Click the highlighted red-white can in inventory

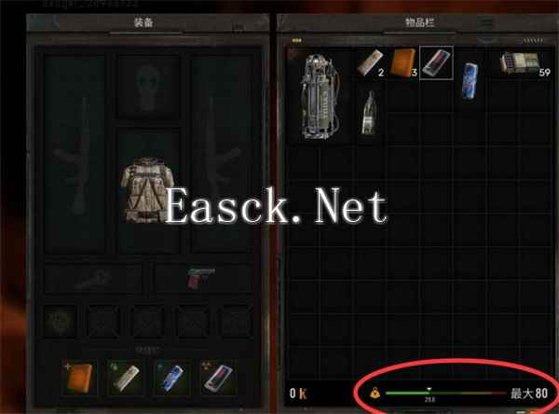click(436, 62)
